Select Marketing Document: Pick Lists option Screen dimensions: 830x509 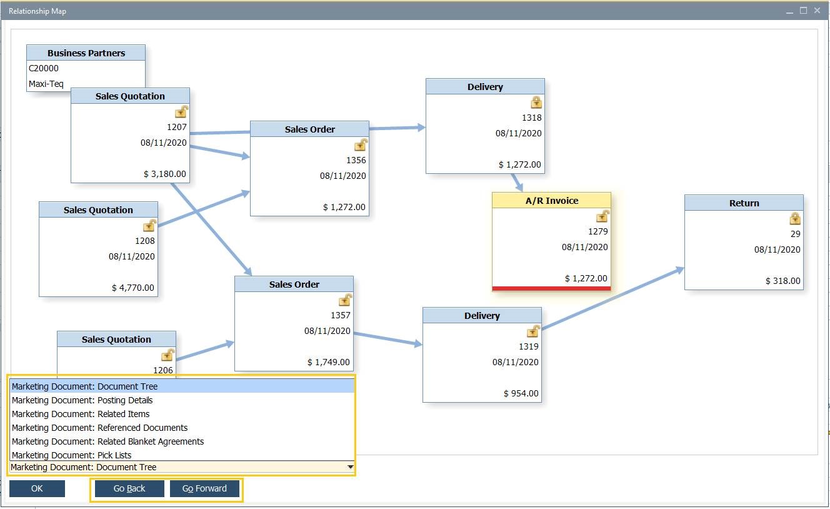coord(71,455)
